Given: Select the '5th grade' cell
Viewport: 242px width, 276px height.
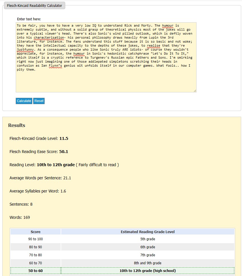Looking at the screenshot, I should 148,239.
